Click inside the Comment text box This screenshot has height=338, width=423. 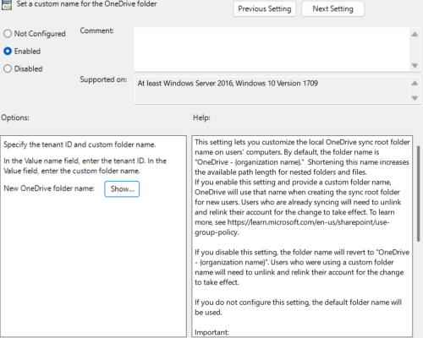click(x=272, y=49)
